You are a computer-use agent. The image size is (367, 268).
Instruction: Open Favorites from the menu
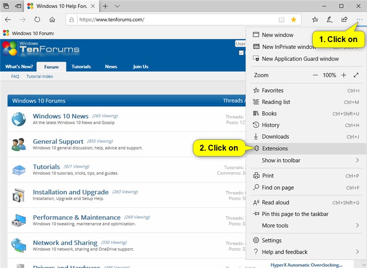306,90
